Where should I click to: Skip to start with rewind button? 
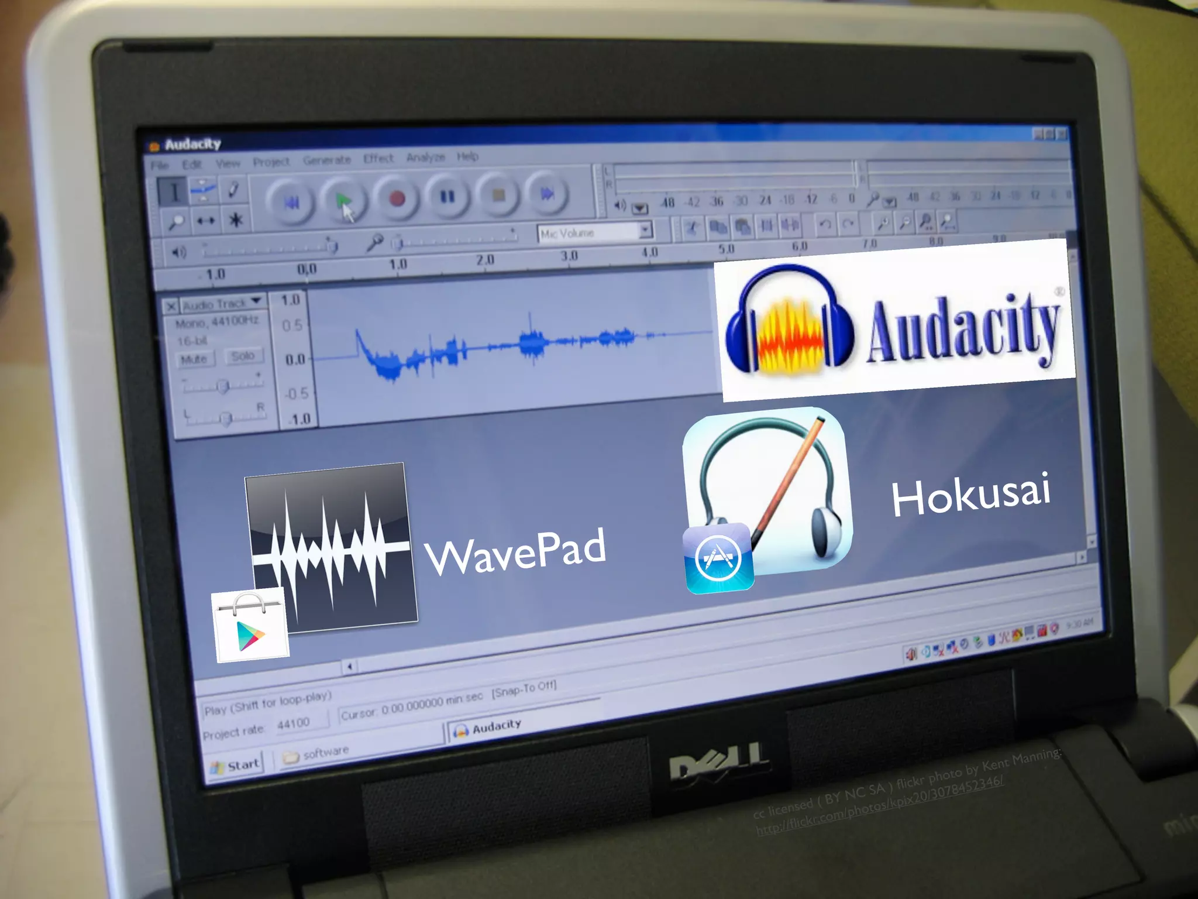pos(291,203)
